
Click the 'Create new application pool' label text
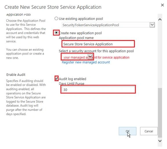point(80,33)
